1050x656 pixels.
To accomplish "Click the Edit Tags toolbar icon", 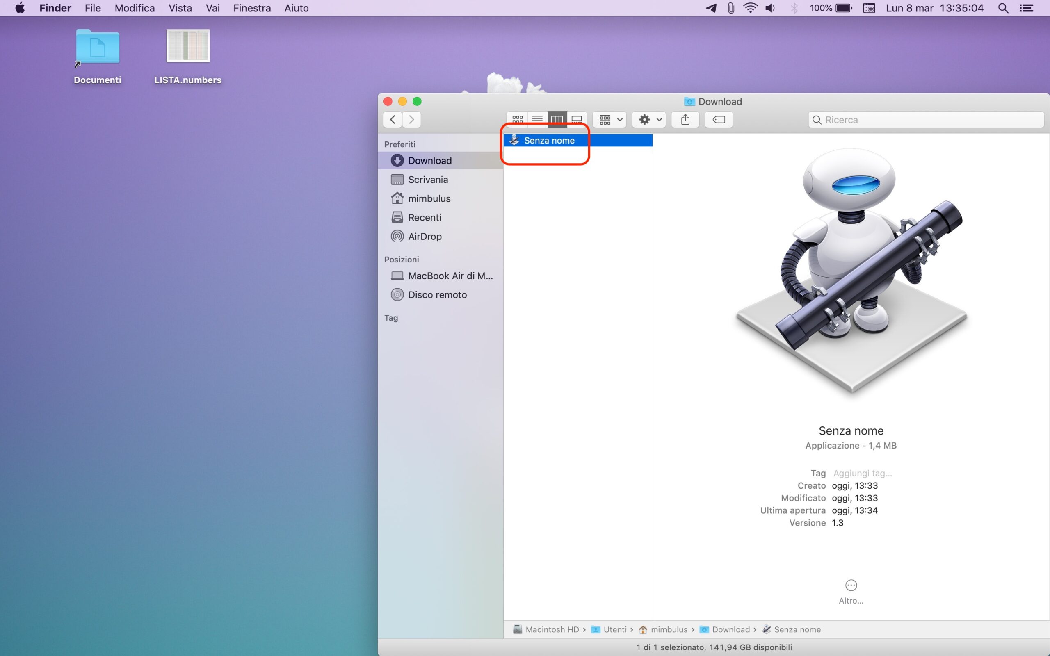I will 719,119.
